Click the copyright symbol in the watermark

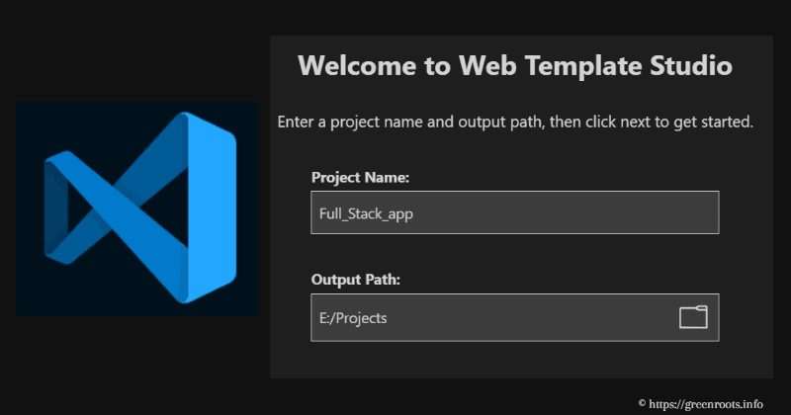pyautogui.click(x=642, y=403)
